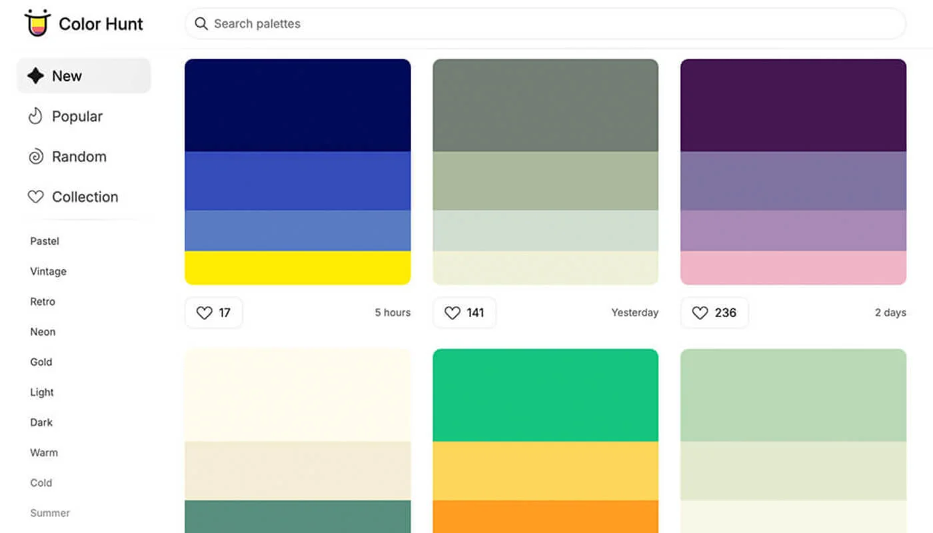933x533 pixels.
Task: Go to your Collection page
Action: (x=85, y=197)
